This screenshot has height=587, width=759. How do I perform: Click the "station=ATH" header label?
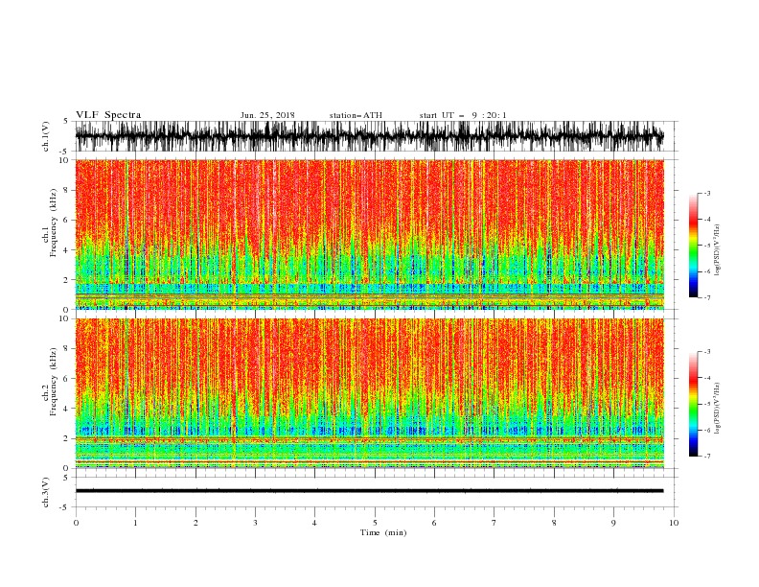tap(356, 115)
